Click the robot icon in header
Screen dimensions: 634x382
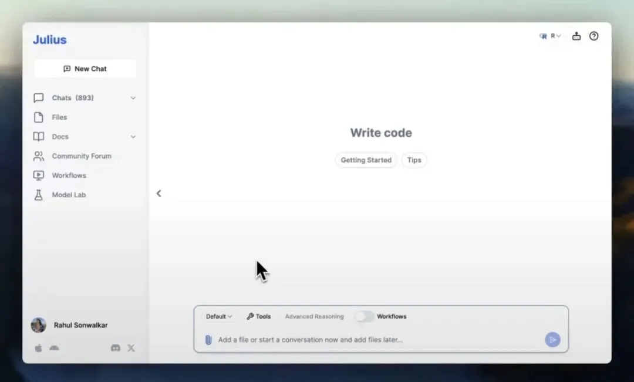coord(576,36)
